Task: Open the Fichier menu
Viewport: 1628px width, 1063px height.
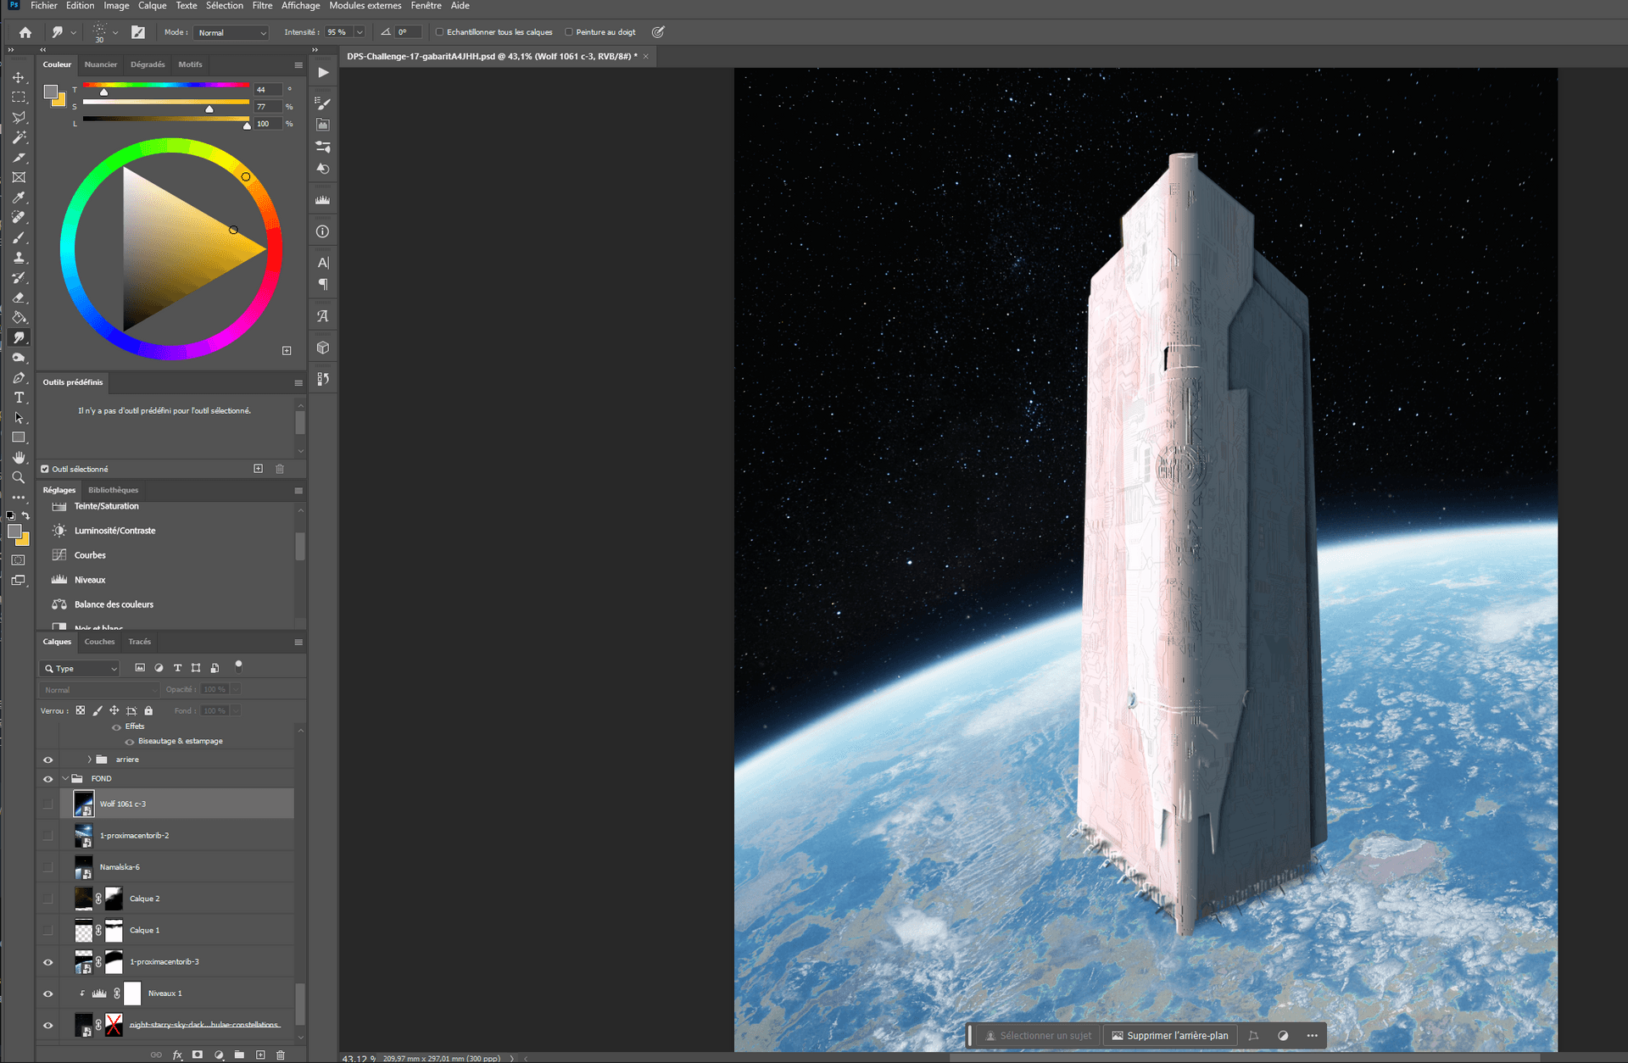Action: (44, 6)
